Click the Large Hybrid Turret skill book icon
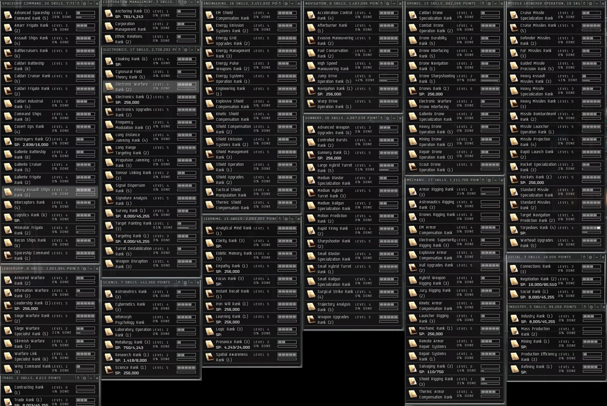The height and width of the screenshot is (406, 607). (x=311, y=168)
